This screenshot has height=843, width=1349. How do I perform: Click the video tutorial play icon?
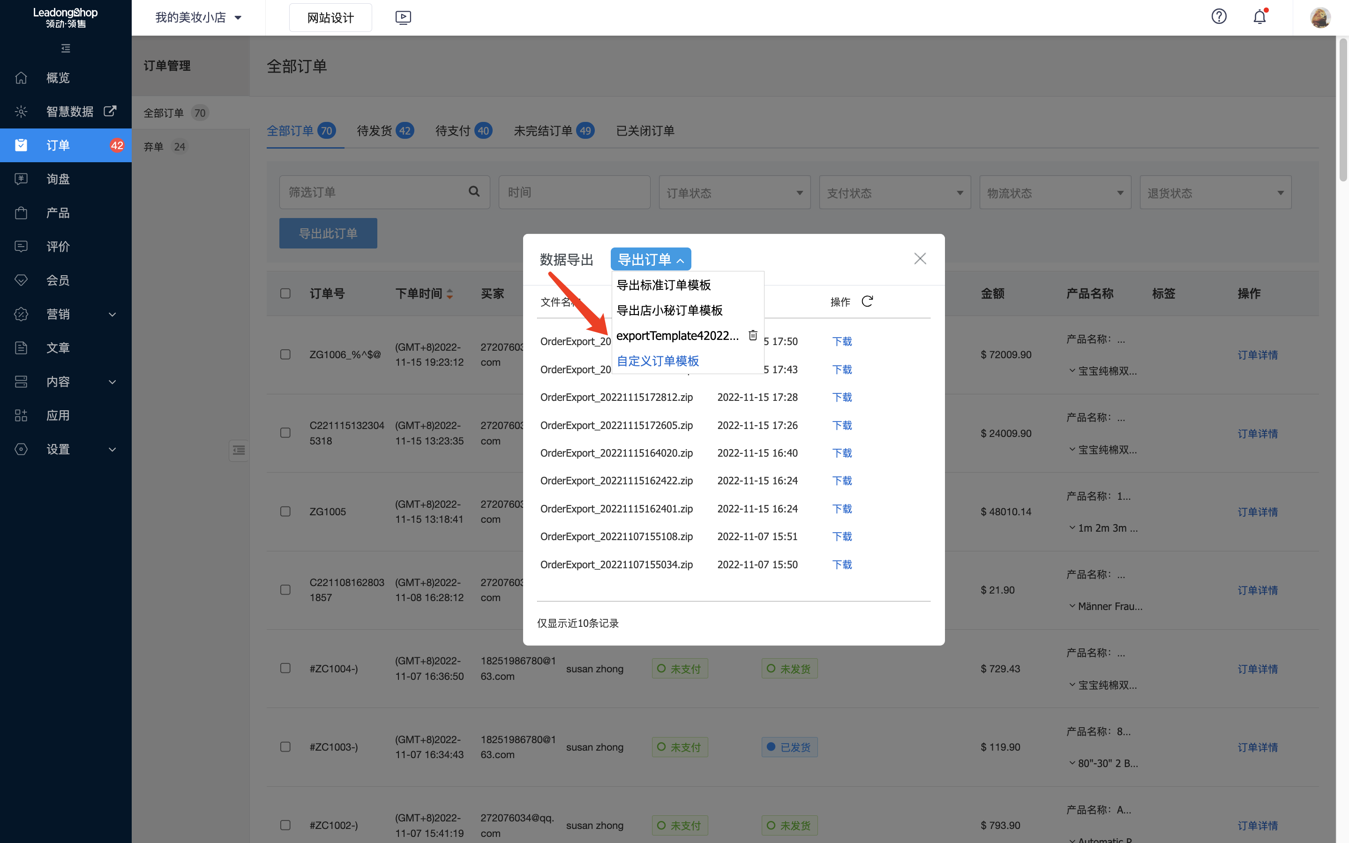(403, 17)
